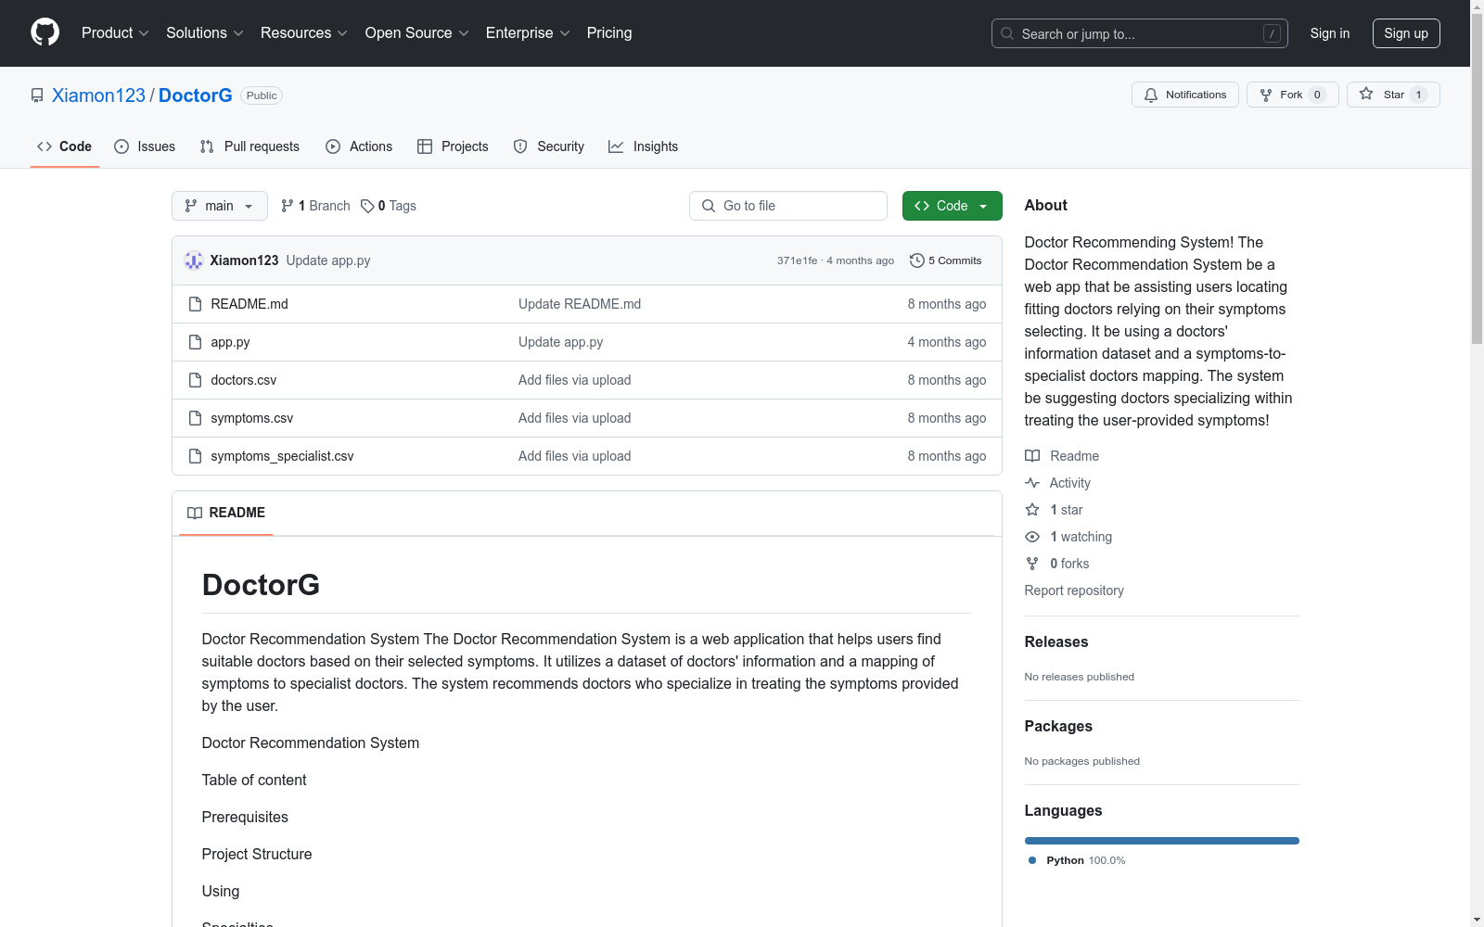Click the Update app.py commit message
The height and width of the screenshot is (927, 1484).
click(x=328, y=260)
